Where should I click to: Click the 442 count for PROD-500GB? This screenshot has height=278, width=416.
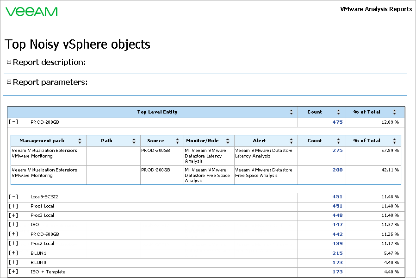pyautogui.click(x=337, y=234)
